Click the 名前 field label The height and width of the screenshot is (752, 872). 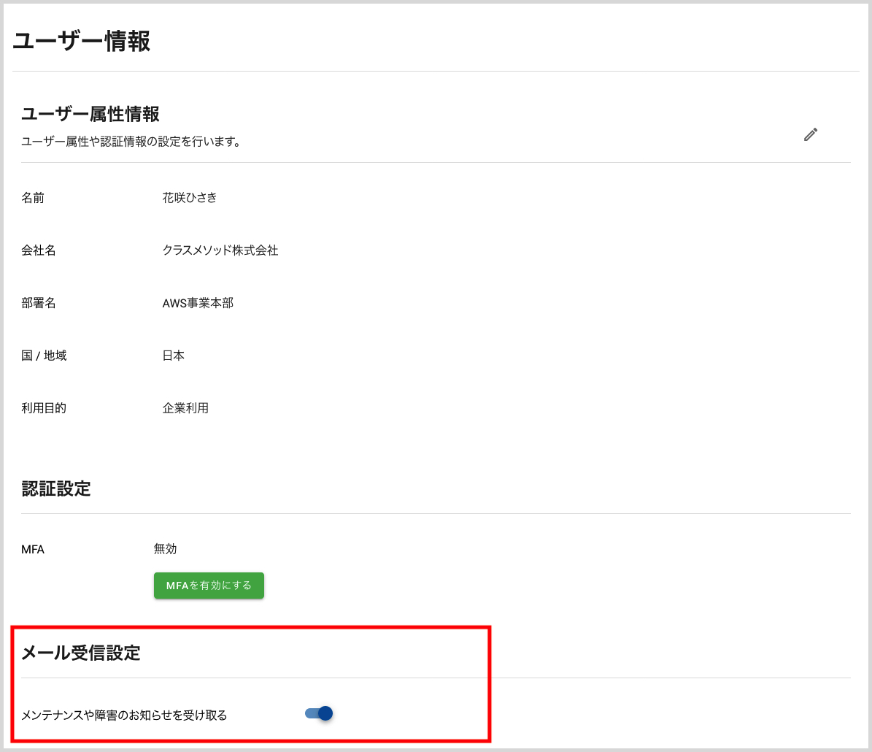click(x=33, y=198)
